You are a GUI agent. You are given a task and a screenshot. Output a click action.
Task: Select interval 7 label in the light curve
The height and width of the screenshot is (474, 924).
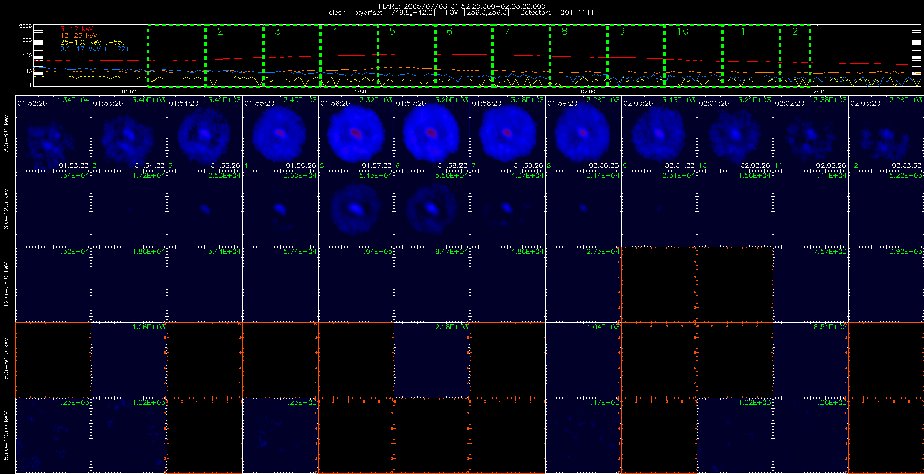click(x=507, y=31)
